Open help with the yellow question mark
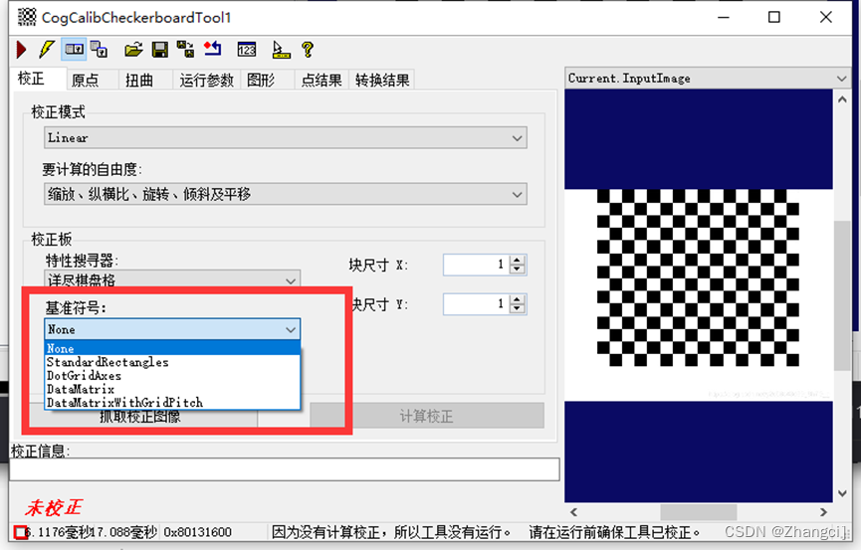The width and height of the screenshot is (861, 550). 308,50
